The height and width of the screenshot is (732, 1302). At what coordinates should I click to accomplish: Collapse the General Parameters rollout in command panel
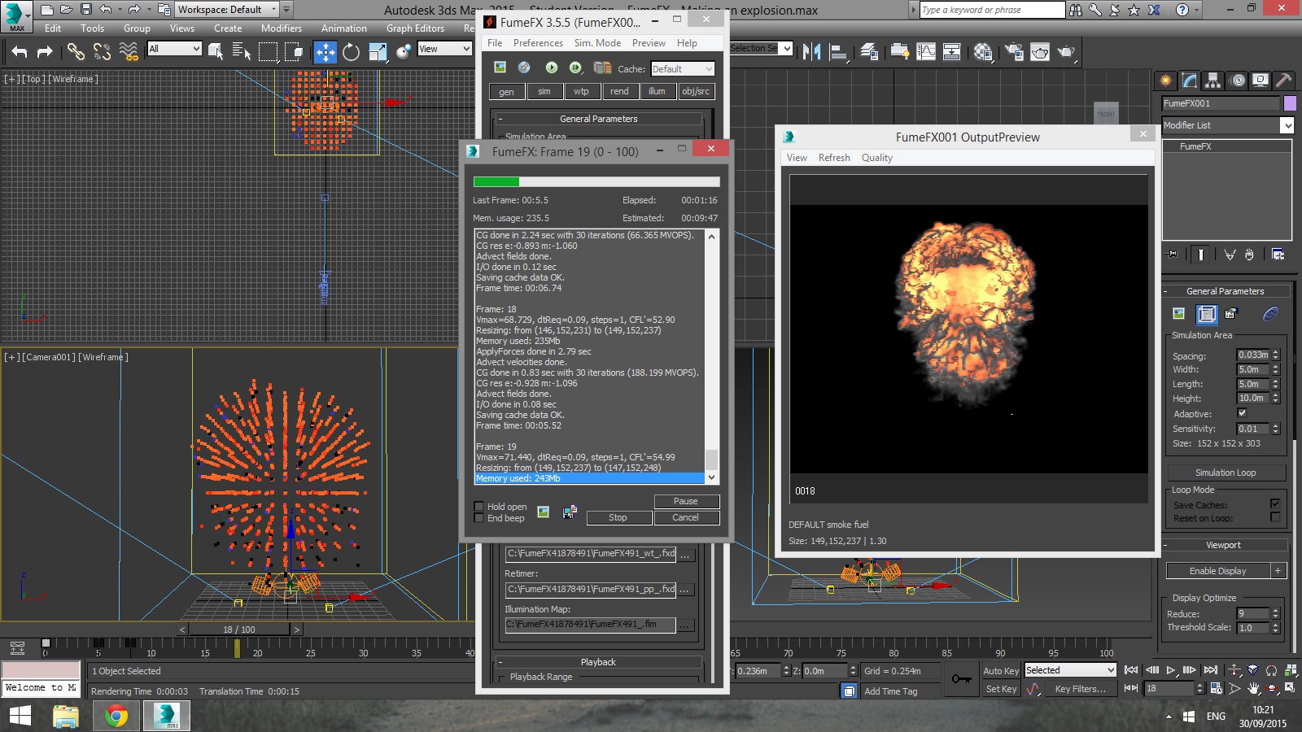click(x=1226, y=291)
